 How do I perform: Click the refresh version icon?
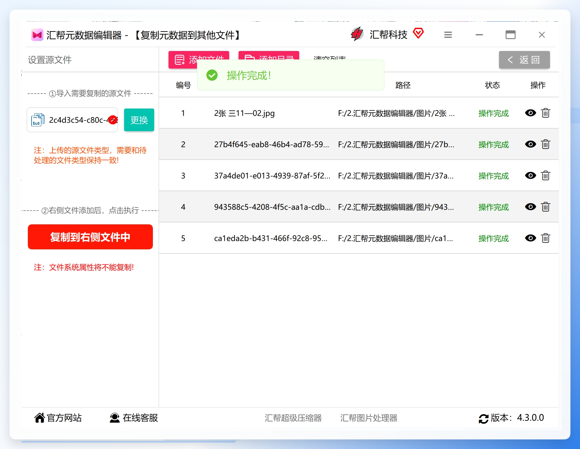pos(483,419)
